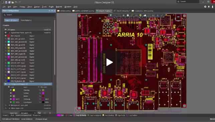
Task: Choose the polygon pour tool in the active bar
Action: 145,15
